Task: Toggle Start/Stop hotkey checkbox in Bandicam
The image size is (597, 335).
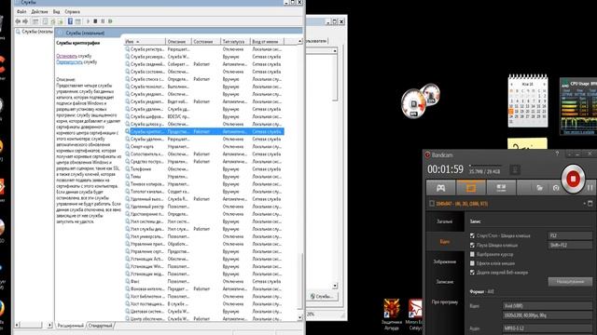Action: (x=472, y=235)
